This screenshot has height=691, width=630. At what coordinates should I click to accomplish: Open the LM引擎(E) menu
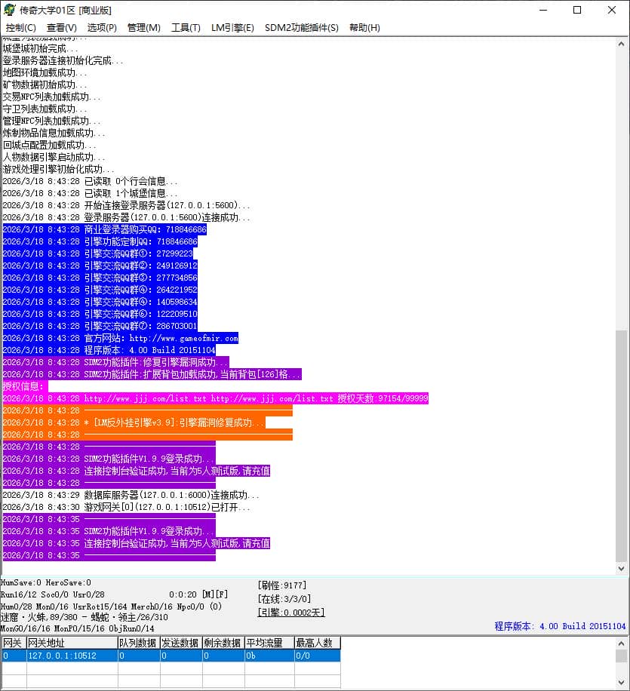tap(232, 28)
